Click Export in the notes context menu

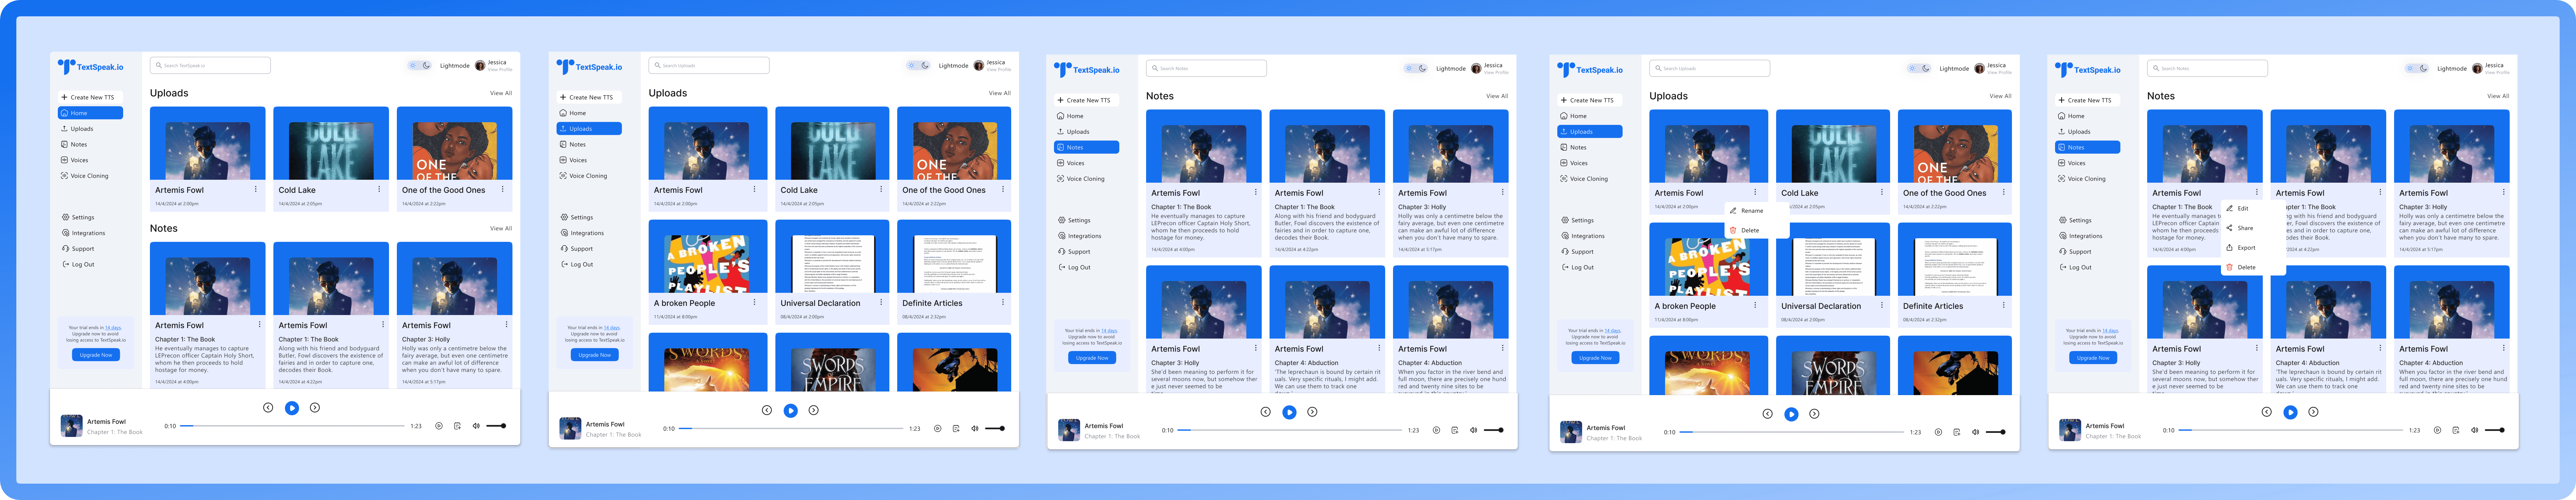click(x=2246, y=248)
